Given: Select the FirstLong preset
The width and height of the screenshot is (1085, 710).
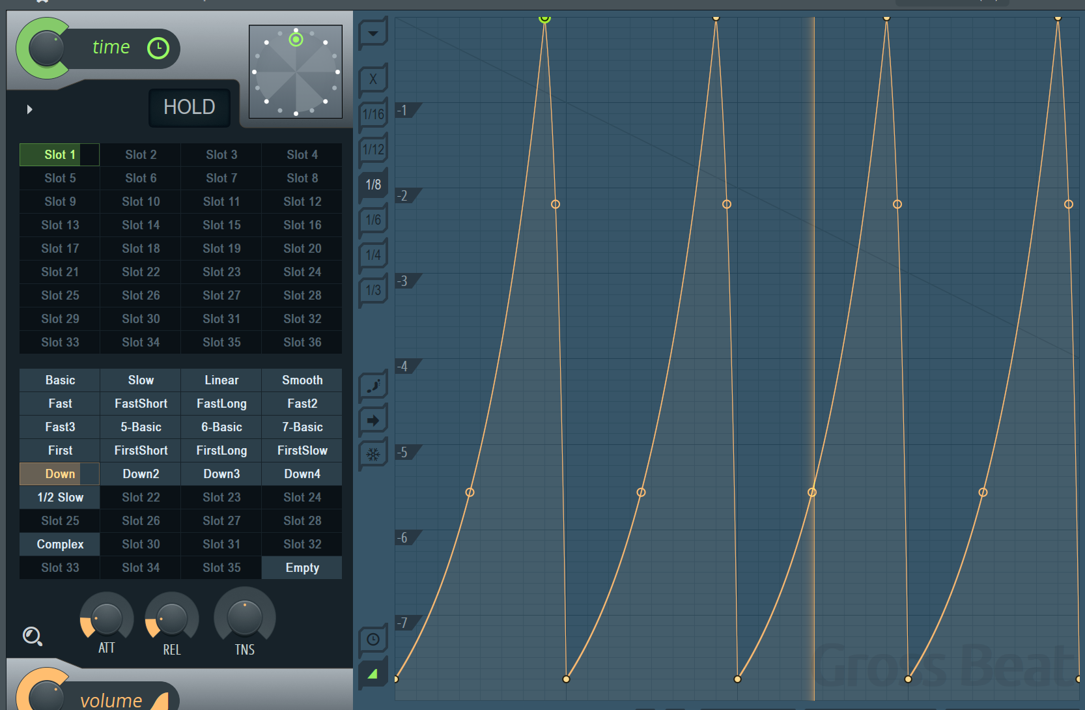Looking at the screenshot, I should [x=221, y=450].
